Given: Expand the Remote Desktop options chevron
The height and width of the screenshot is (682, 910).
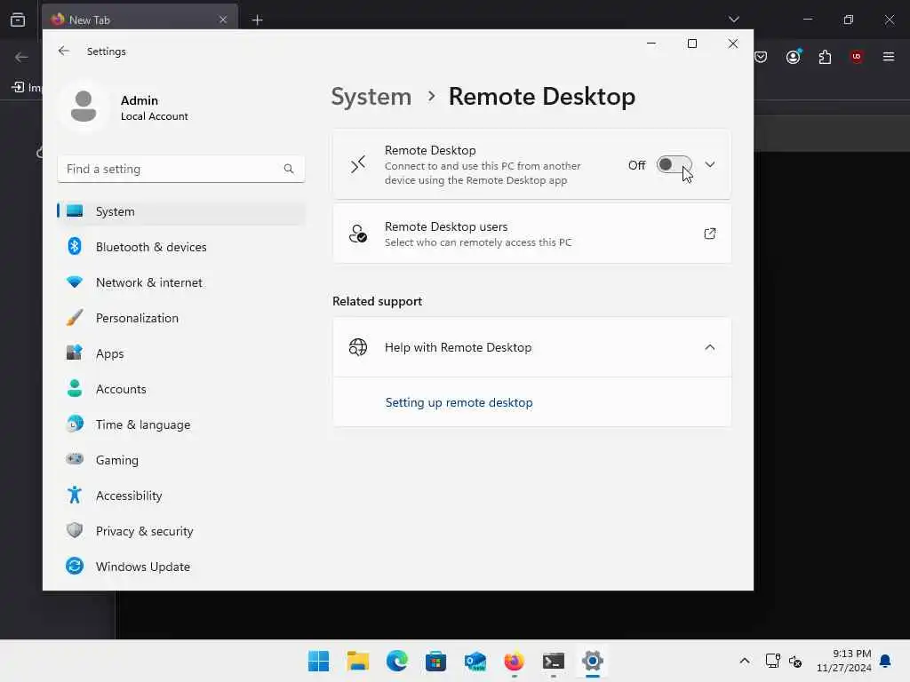Looking at the screenshot, I should pos(709,164).
